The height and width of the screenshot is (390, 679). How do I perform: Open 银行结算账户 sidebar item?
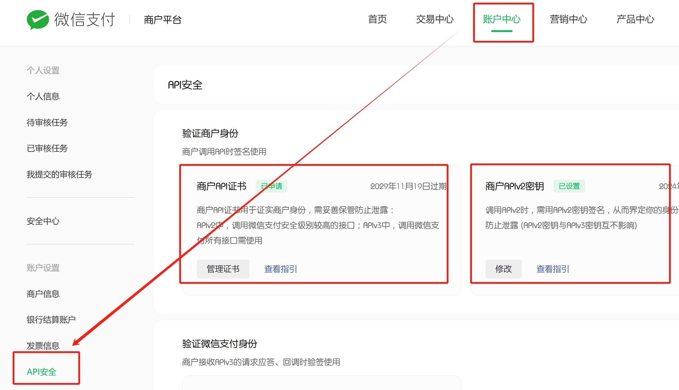51,320
